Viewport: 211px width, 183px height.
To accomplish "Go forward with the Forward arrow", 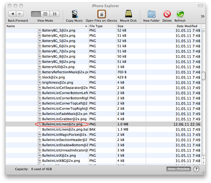I will point(20,14).
